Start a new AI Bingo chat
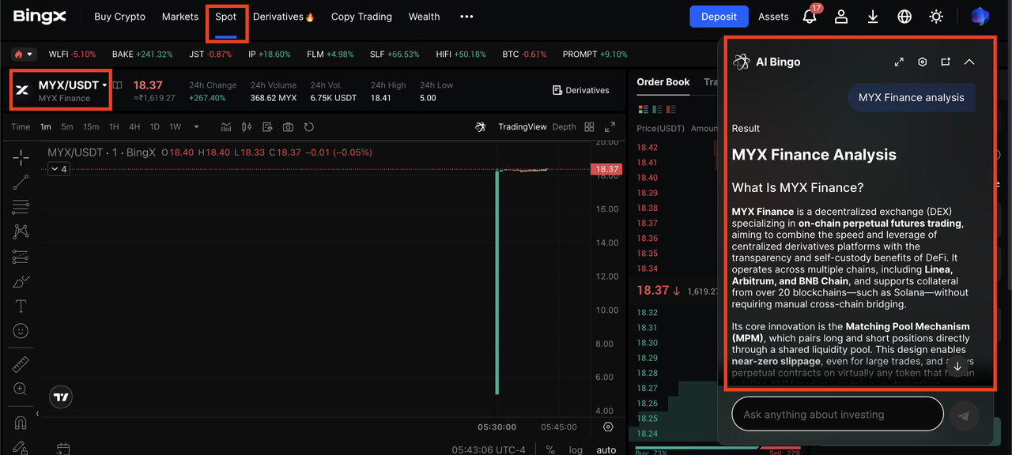 click(946, 62)
